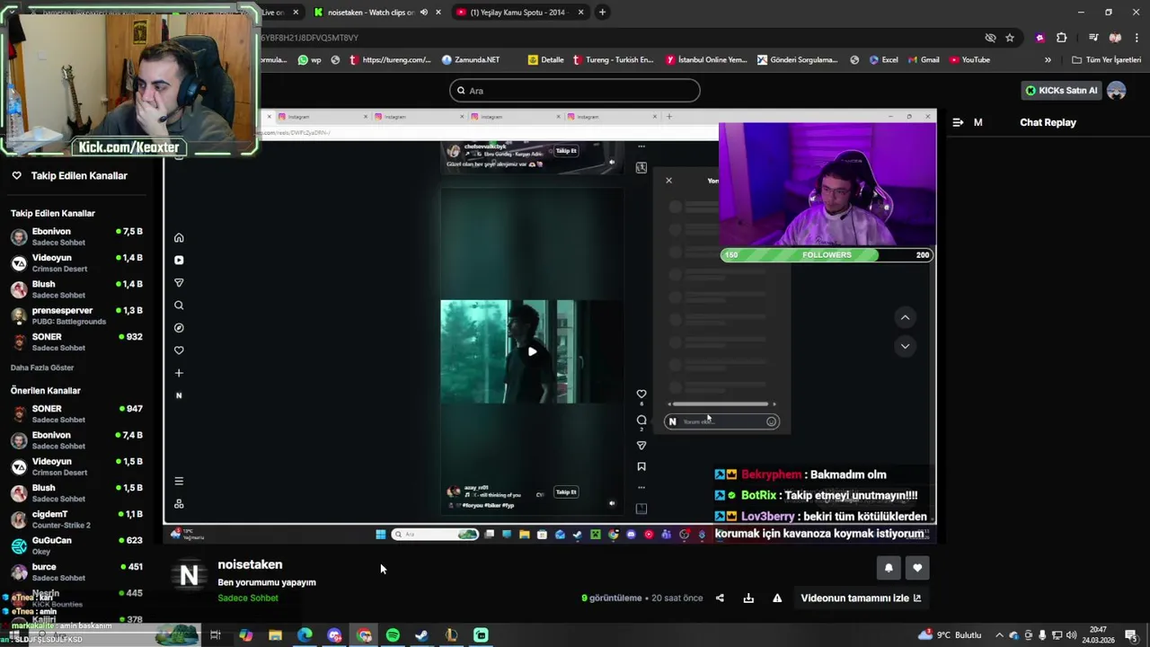Open the Kick search box 'Ara'
Image resolution: width=1150 pixels, height=647 pixels.
click(x=575, y=90)
